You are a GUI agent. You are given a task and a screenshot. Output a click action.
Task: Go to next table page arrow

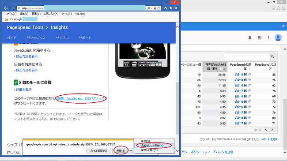[x=272, y=130]
